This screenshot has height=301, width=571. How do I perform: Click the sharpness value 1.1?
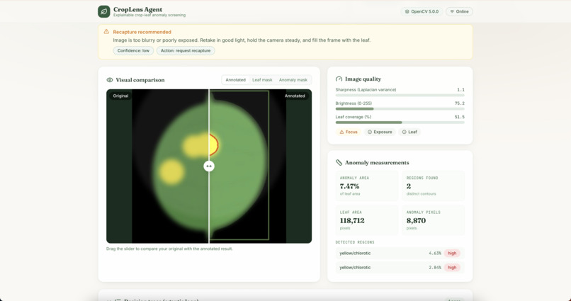tap(460, 90)
